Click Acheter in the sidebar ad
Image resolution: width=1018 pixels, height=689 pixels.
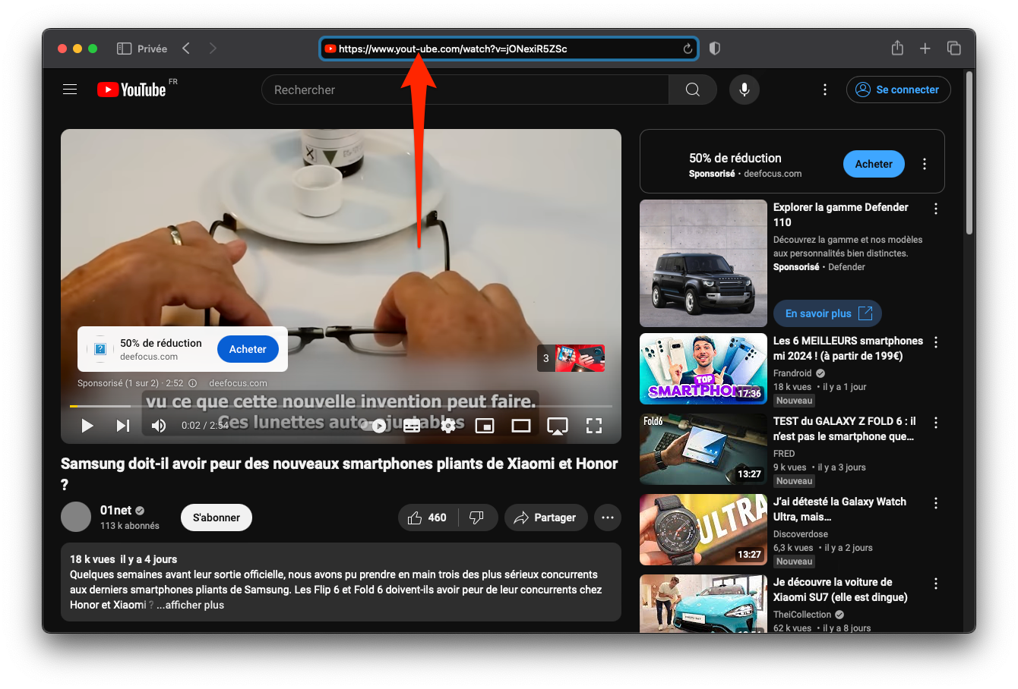[874, 164]
